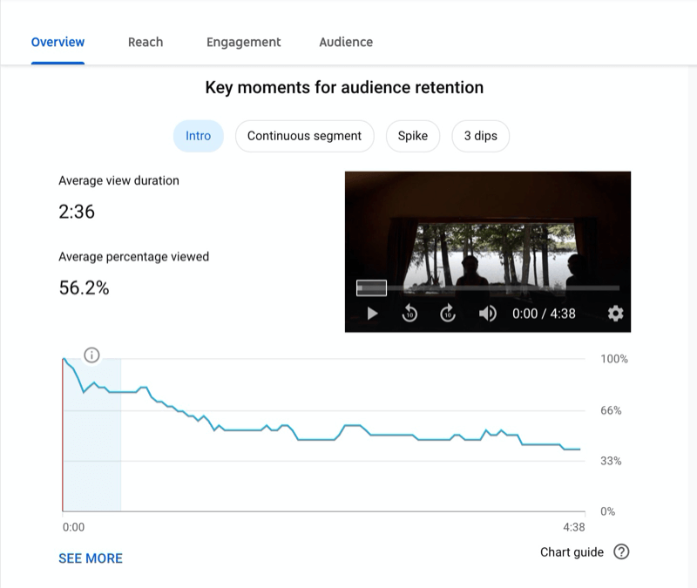
Task: Open the Audience tab
Action: click(x=346, y=42)
